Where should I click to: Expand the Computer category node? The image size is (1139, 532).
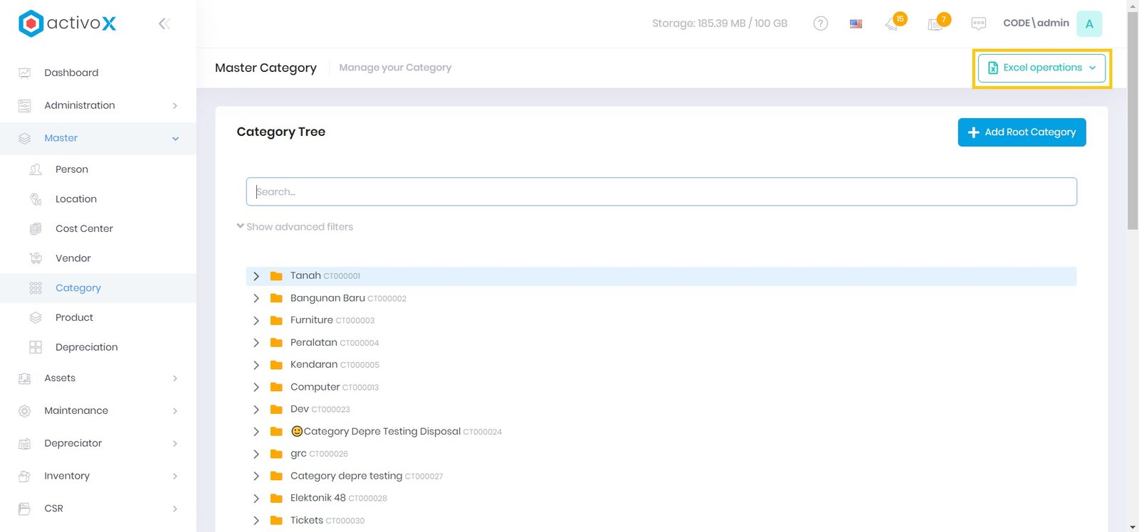coord(256,388)
